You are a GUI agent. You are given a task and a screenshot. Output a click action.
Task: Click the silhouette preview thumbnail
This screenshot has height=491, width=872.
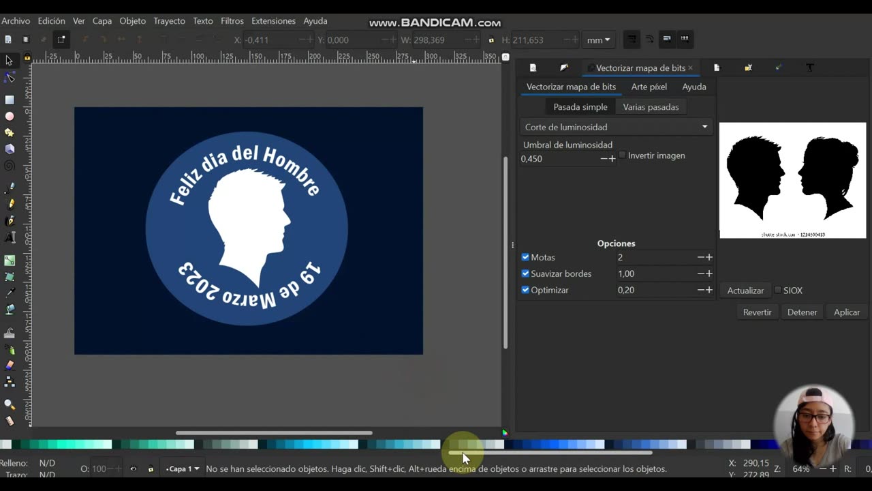pyautogui.click(x=793, y=180)
